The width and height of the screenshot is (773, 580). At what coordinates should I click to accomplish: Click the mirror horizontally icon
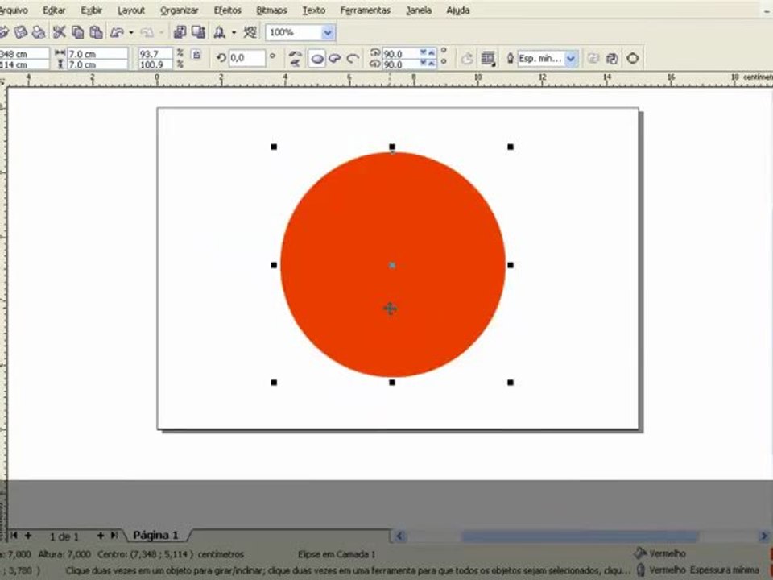(295, 53)
